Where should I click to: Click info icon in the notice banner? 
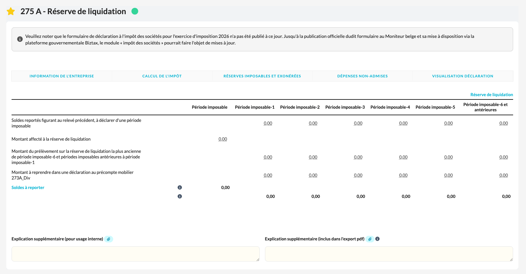tap(20, 39)
